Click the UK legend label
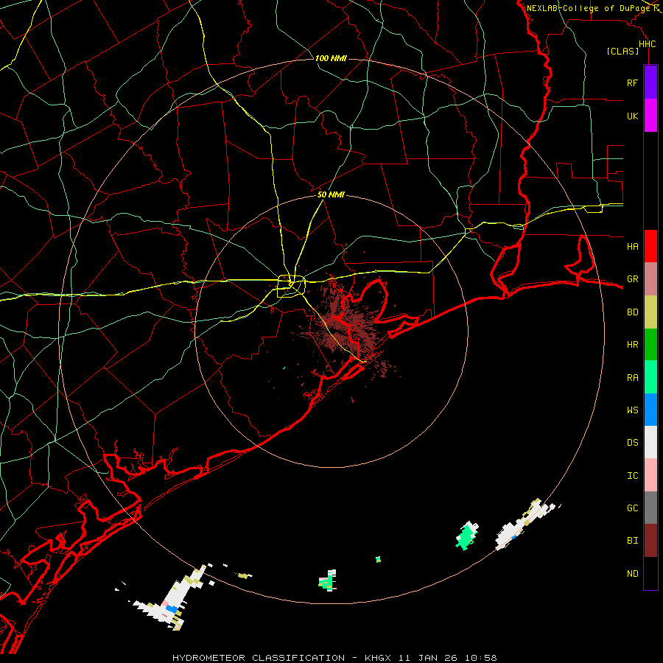The image size is (663, 663). (632, 116)
